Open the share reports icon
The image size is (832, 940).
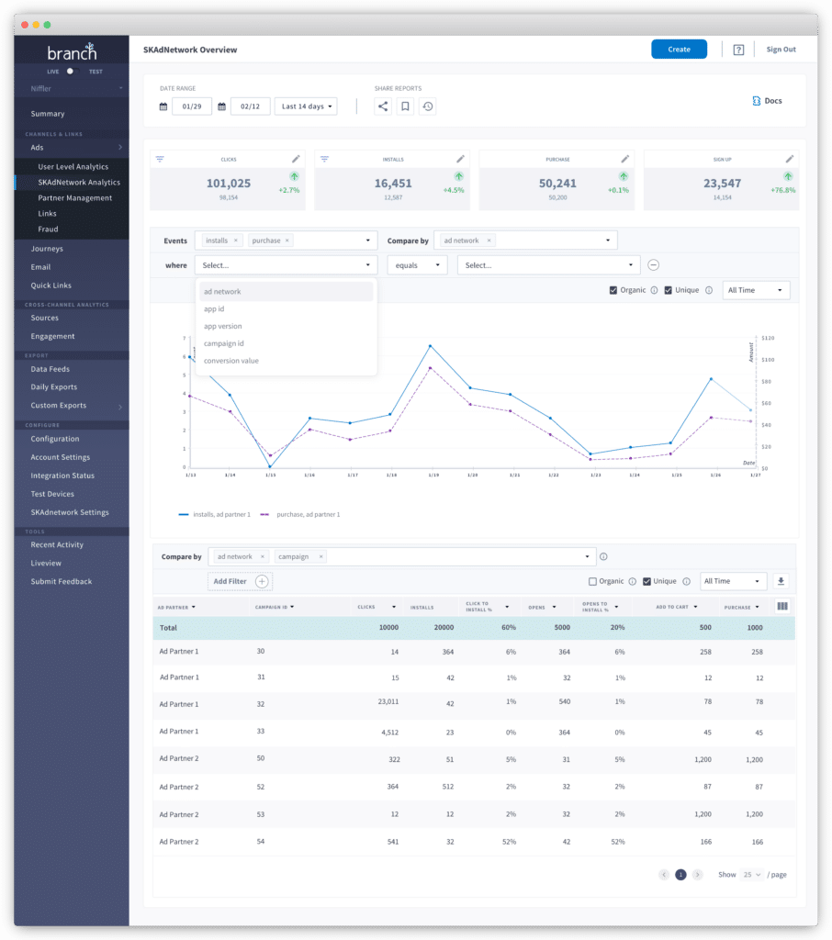coord(382,106)
